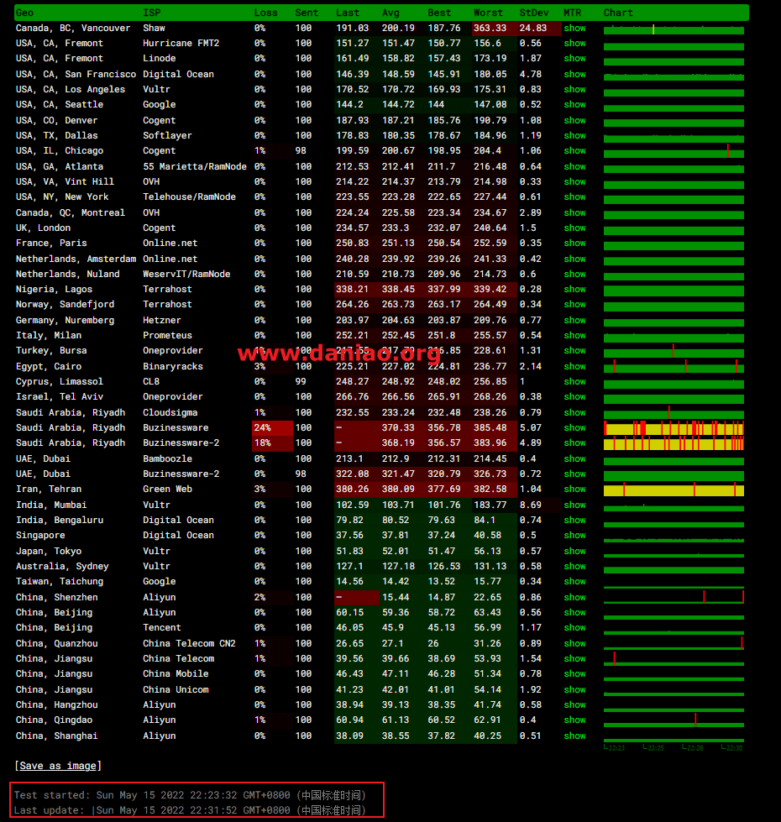781x822 pixels.
Task: Click 'China, Qingdao' geo cell
Action: pyautogui.click(x=54, y=720)
